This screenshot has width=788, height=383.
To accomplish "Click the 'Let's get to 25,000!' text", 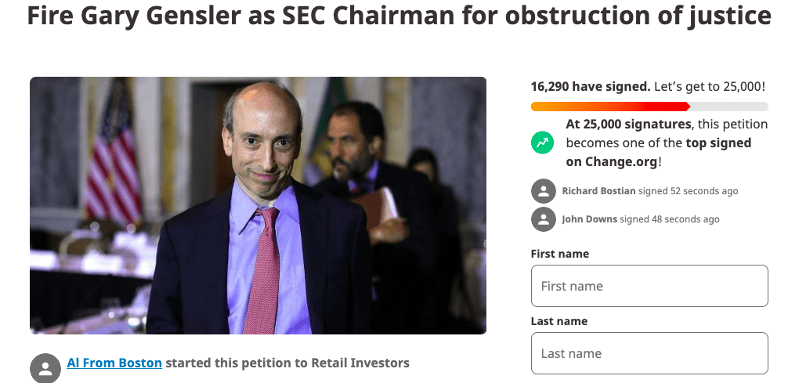I will click(x=710, y=86).
